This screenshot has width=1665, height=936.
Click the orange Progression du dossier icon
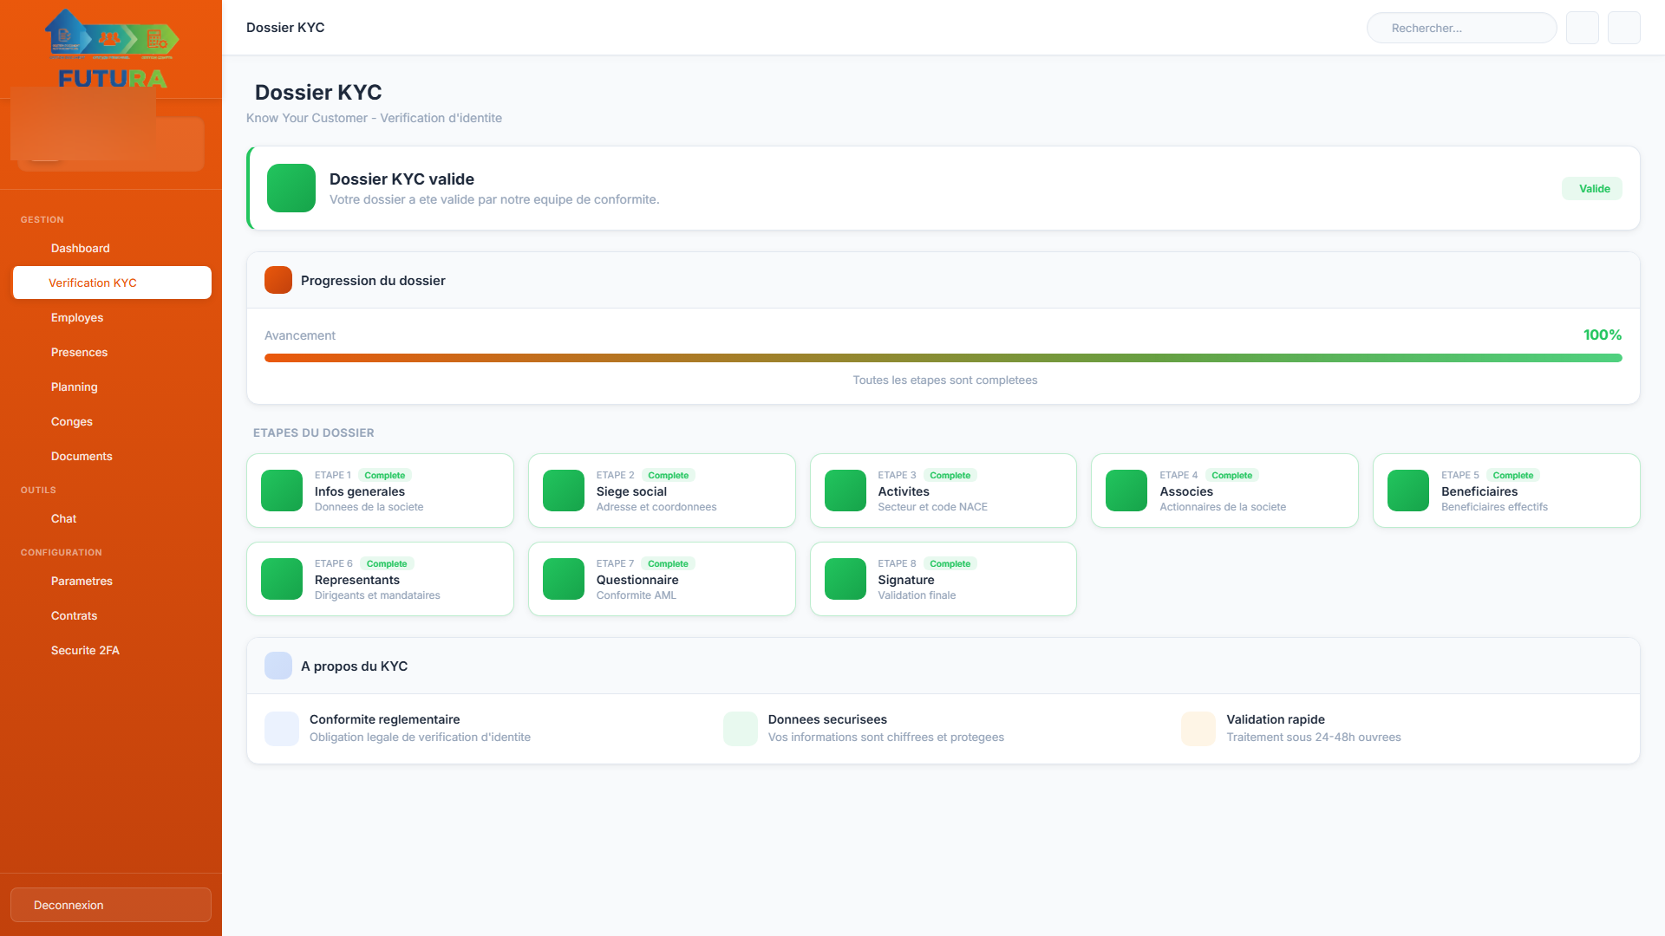[x=278, y=281]
